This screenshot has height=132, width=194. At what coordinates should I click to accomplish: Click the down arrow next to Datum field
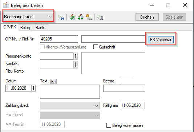[33, 88]
